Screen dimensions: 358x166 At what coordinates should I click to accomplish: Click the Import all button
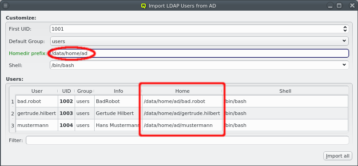(338, 156)
